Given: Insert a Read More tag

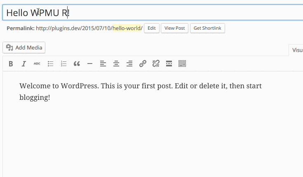Looking at the screenshot, I should (169, 64).
